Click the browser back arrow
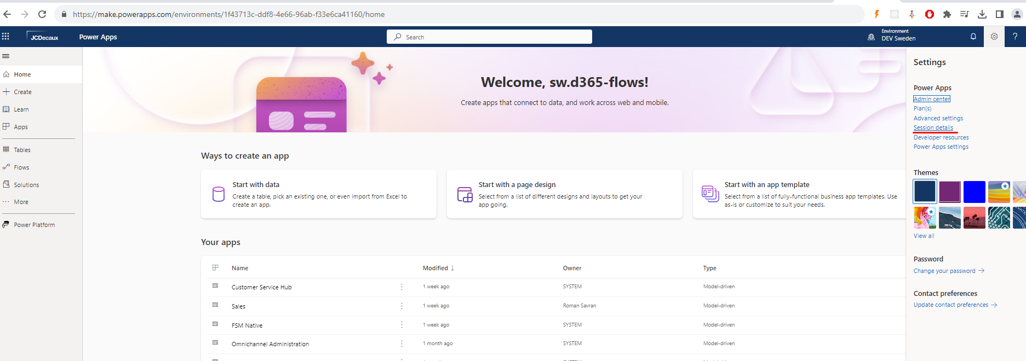This screenshot has width=1026, height=361. pyautogui.click(x=7, y=14)
